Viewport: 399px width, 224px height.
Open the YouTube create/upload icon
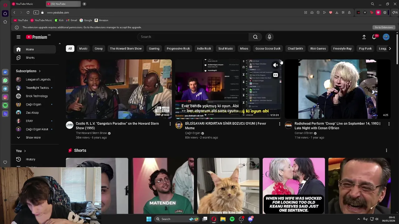pyautogui.click(x=364, y=37)
